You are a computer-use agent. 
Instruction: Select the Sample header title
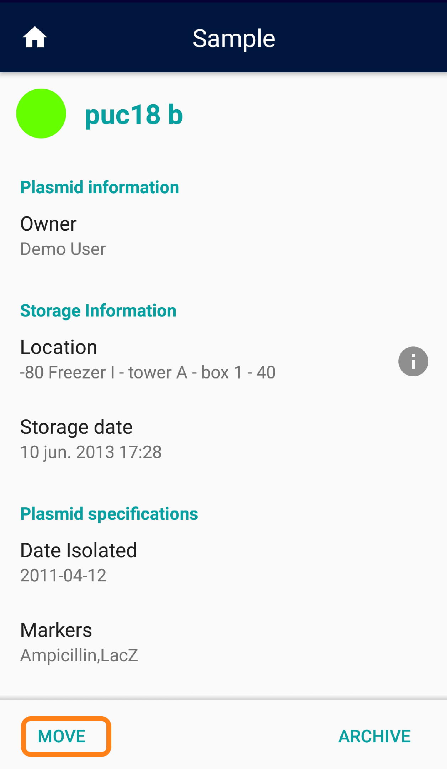[234, 38]
